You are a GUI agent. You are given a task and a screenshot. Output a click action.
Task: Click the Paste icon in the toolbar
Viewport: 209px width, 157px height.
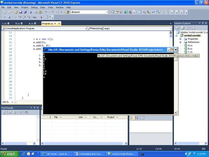[40, 12]
